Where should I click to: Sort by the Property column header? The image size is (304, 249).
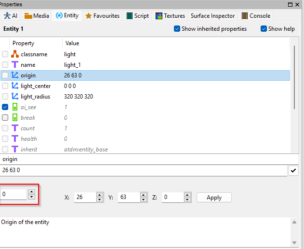pos(37,43)
